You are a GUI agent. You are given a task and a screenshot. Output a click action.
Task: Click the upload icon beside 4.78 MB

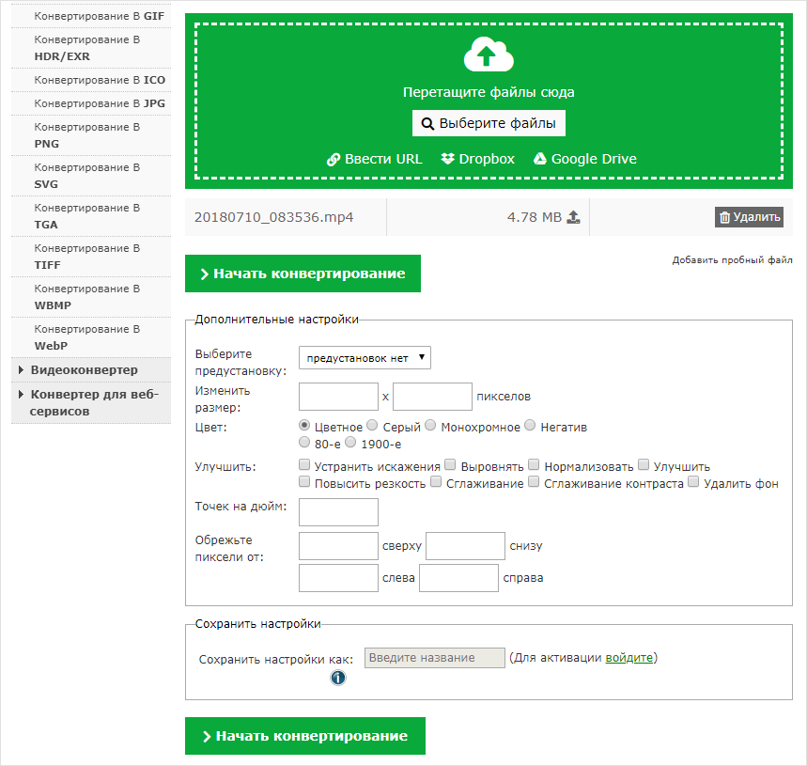tap(574, 217)
